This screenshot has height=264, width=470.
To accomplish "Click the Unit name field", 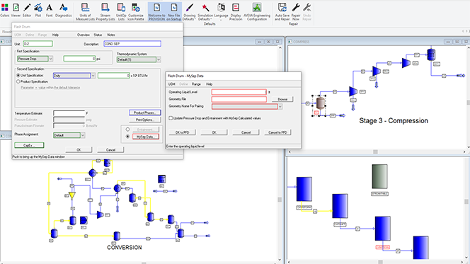I will [x=38, y=44].
